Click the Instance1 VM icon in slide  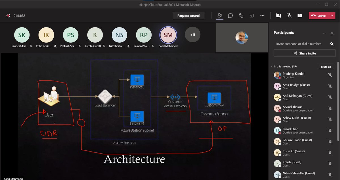point(137,116)
